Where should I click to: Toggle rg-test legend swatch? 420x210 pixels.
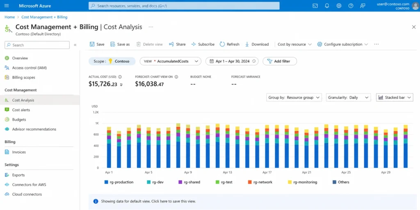coord(217,182)
